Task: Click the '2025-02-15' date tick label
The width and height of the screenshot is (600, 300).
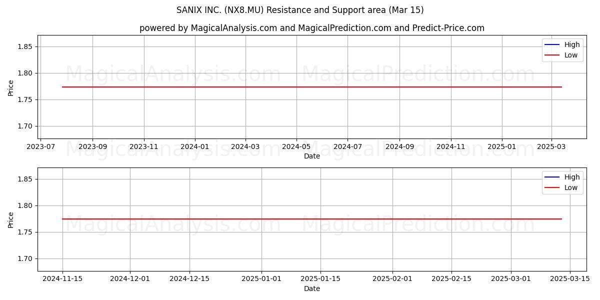Action: pos(452,279)
